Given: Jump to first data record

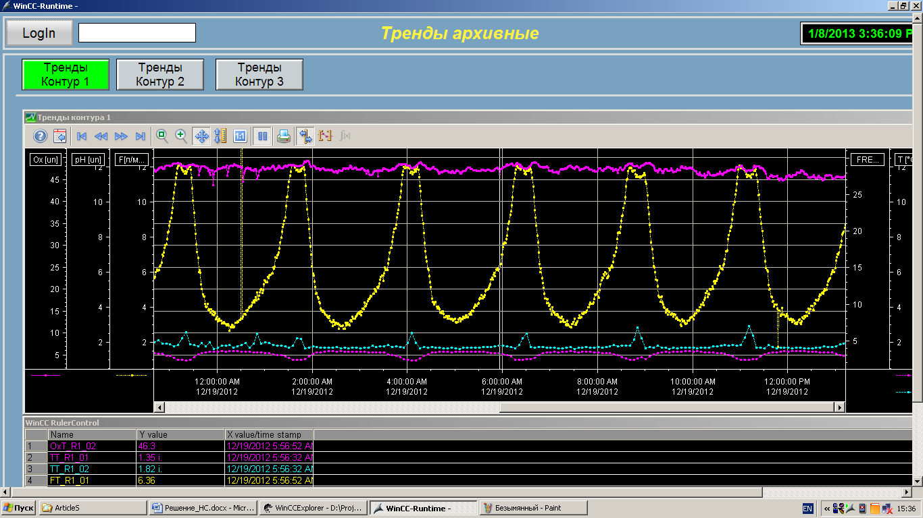Looking at the screenshot, I should (82, 136).
